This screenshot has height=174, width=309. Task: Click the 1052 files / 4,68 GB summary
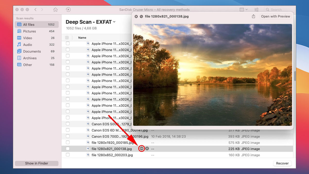81,28
